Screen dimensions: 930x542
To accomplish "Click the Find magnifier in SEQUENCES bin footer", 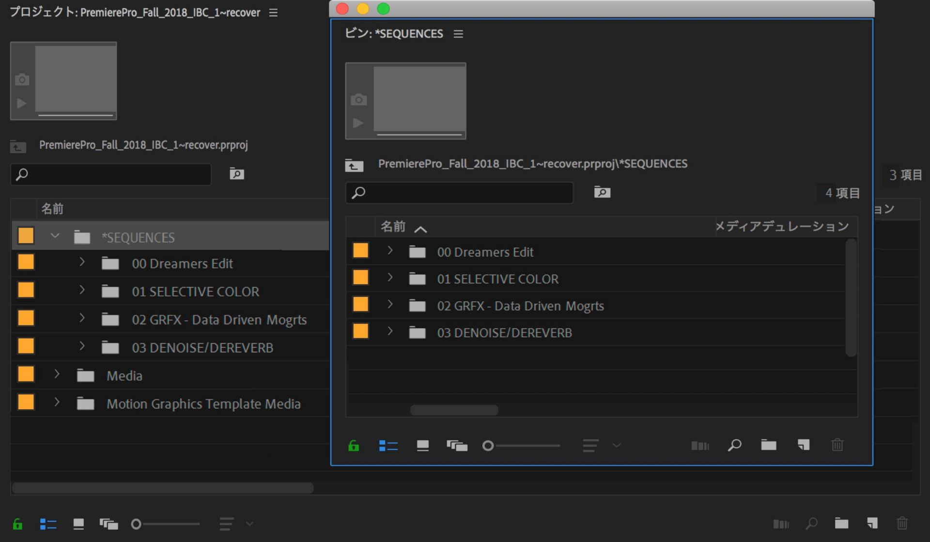I will tap(734, 445).
